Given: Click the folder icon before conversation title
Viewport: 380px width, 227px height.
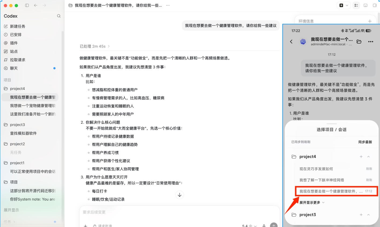Looking at the screenshot, I should coord(70,5).
